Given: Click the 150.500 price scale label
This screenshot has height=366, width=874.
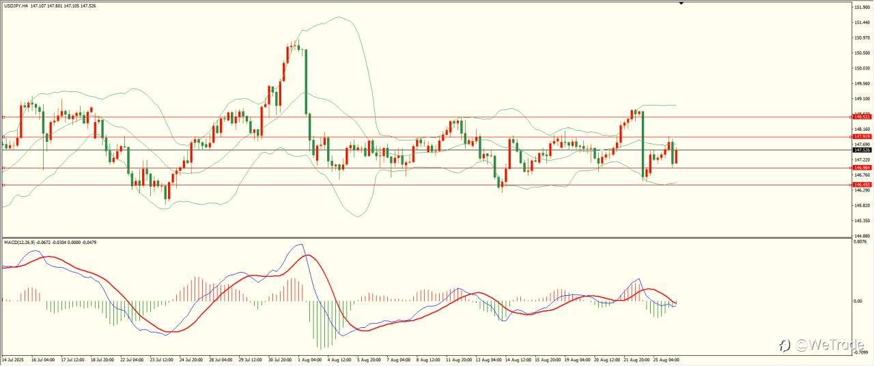Looking at the screenshot, I should pyautogui.click(x=862, y=52).
